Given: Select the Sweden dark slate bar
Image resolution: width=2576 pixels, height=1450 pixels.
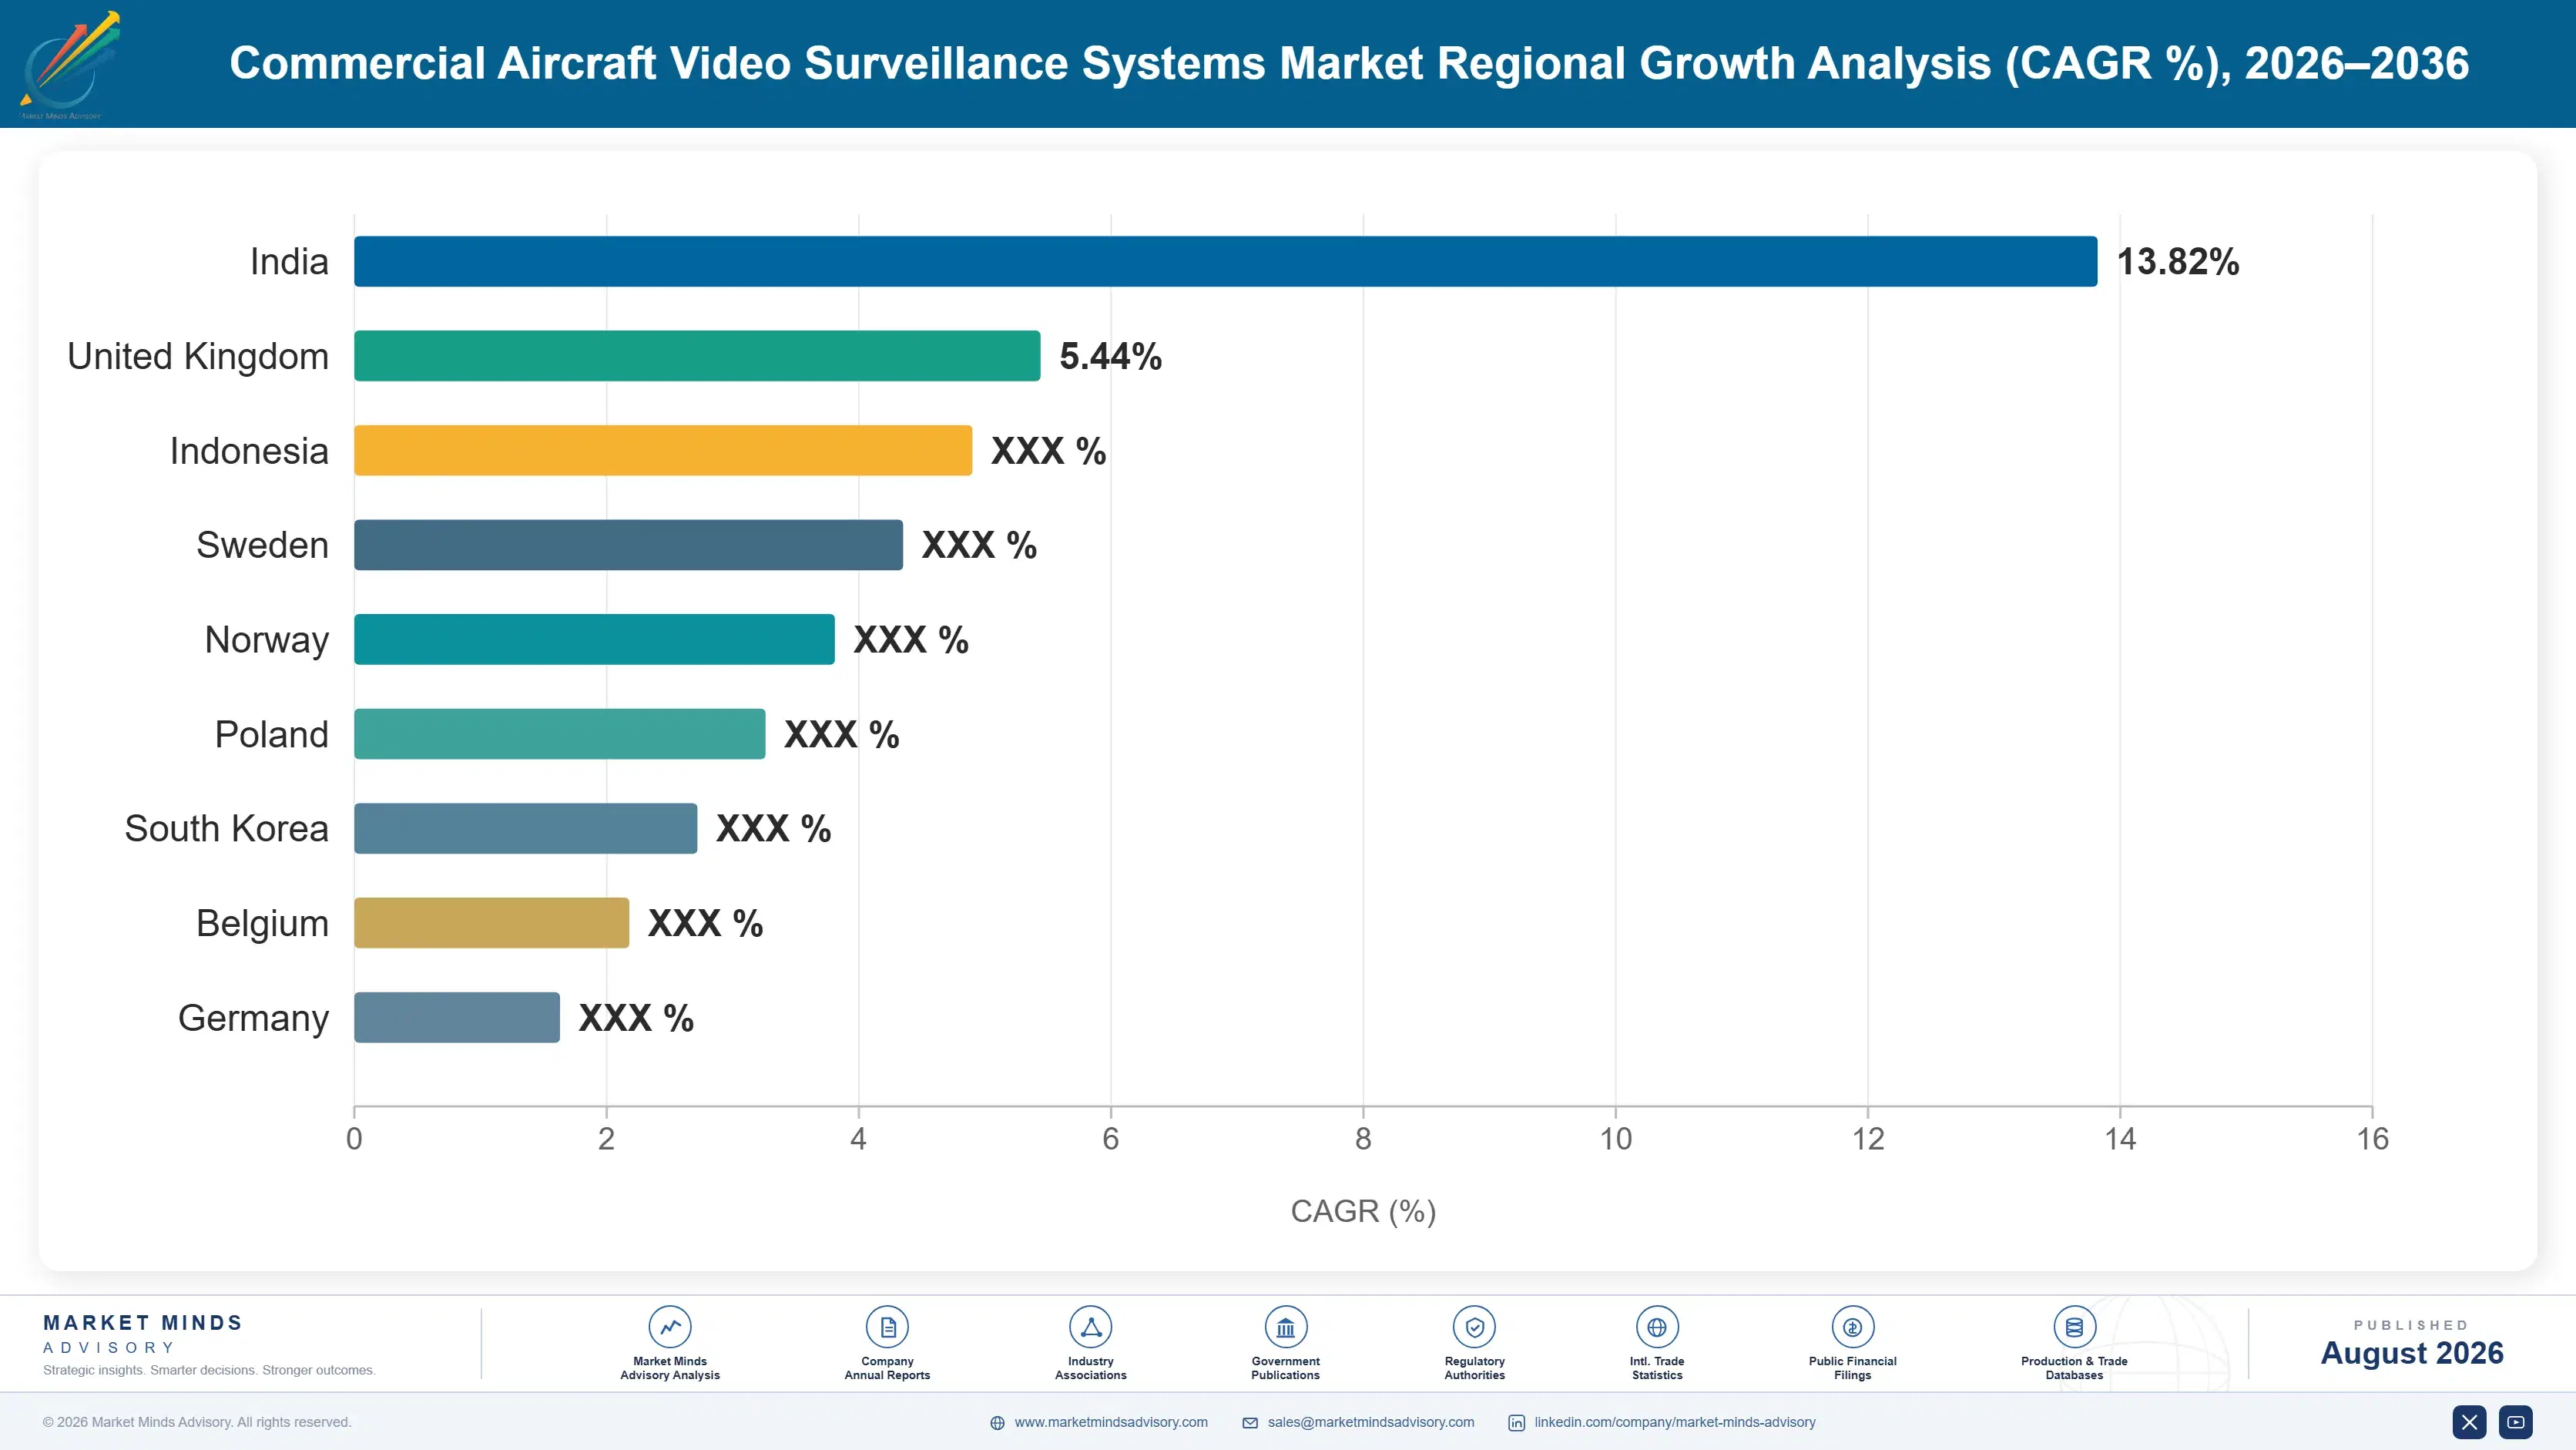Looking at the screenshot, I should pyautogui.click(x=628, y=545).
